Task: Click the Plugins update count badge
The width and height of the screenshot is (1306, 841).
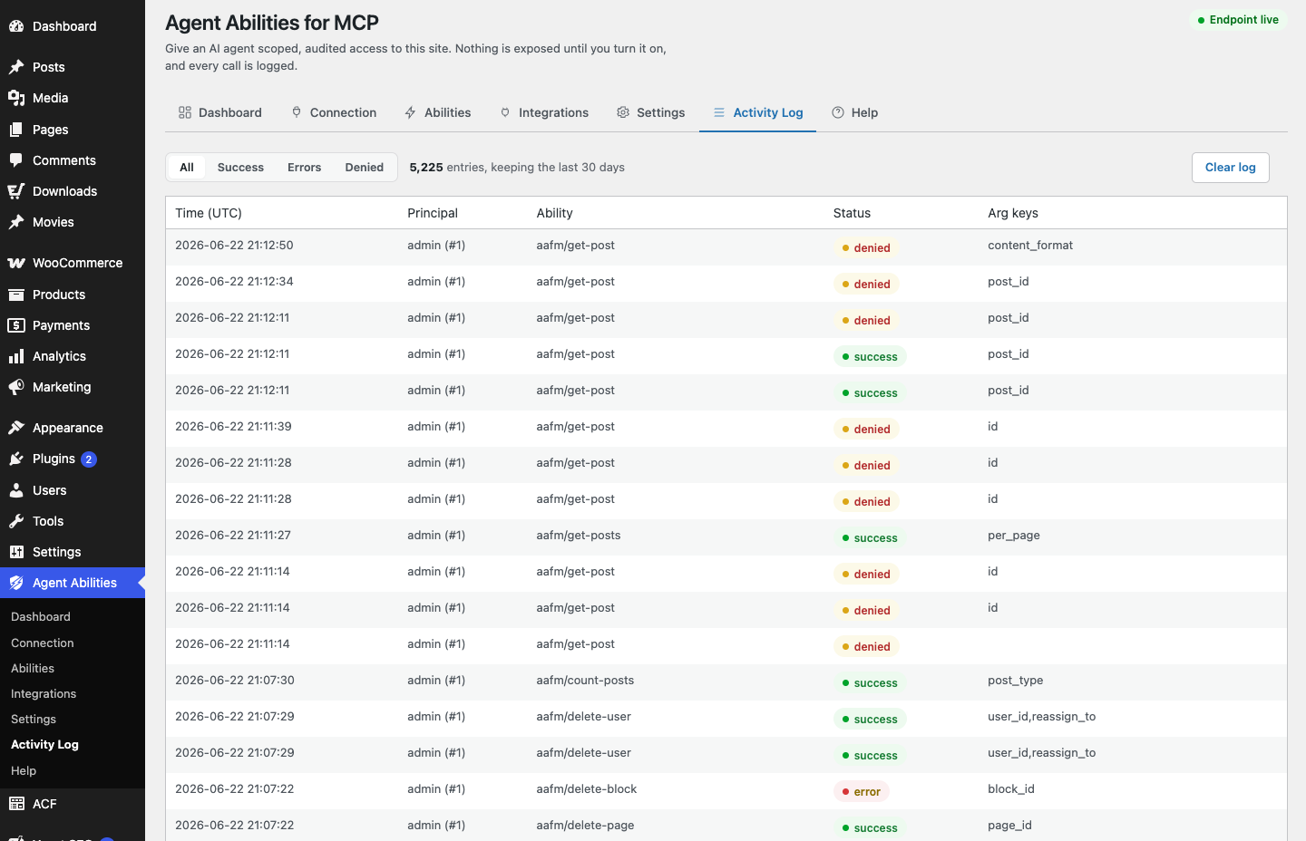Action: 89,459
